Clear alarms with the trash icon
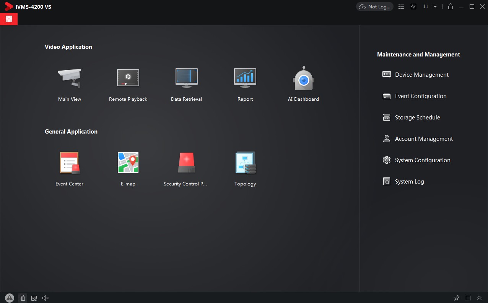The image size is (488, 303). (23, 298)
